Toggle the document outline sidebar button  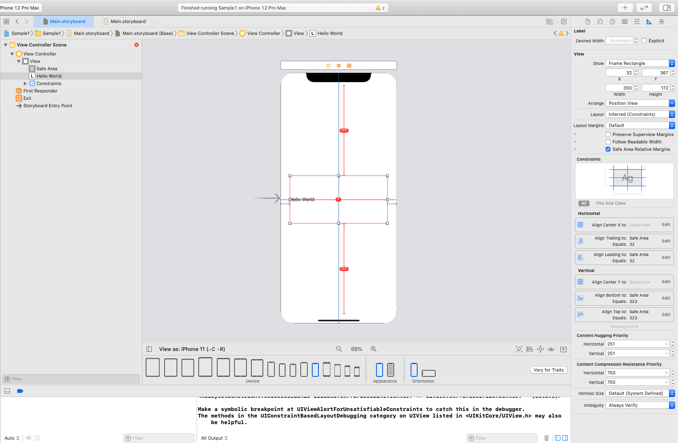point(149,349)
